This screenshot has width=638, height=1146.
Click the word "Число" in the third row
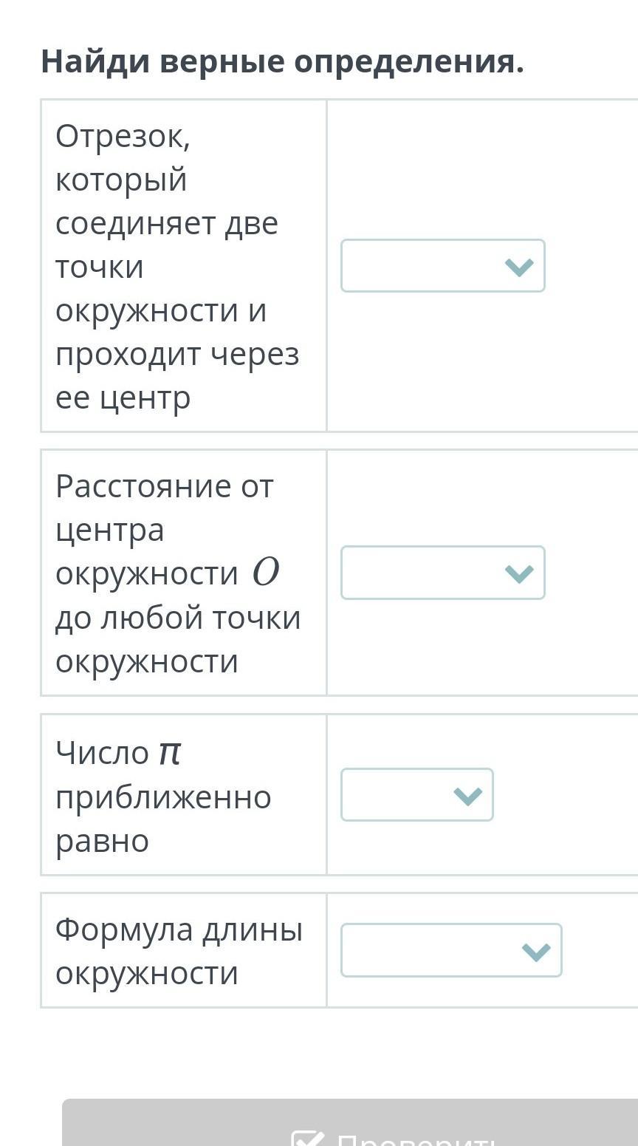[103, 754]
